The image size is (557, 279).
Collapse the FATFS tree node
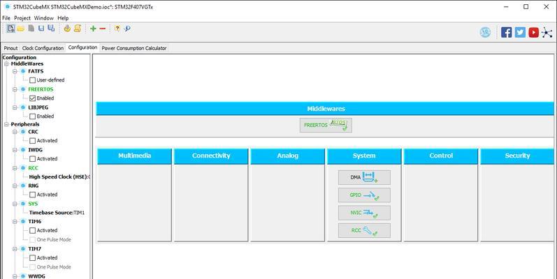click(x=15, y=71)
